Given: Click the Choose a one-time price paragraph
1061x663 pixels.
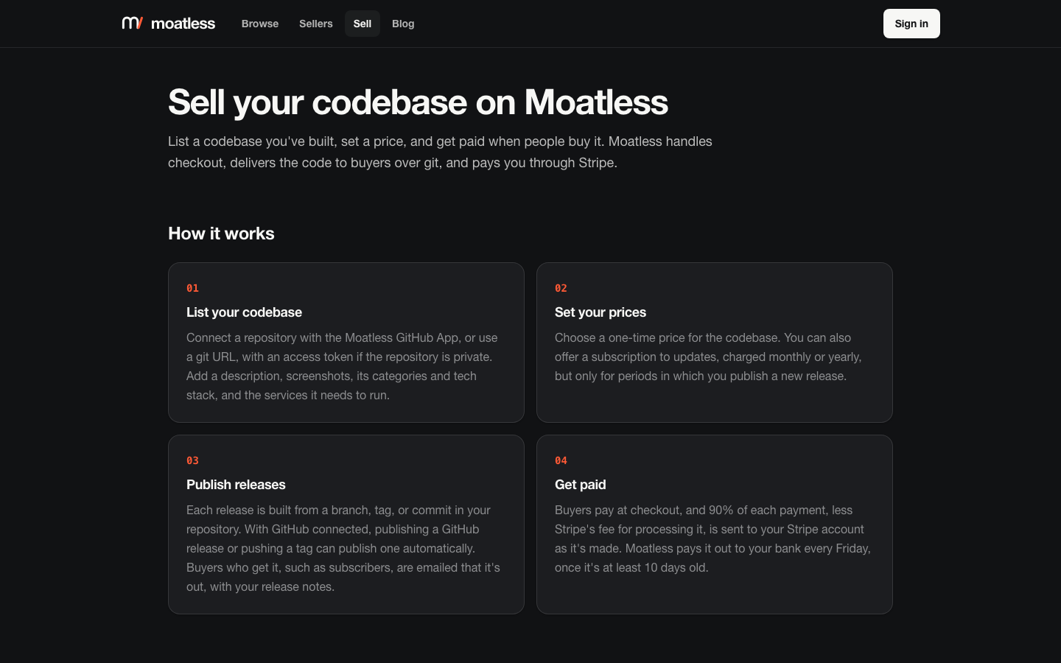Looking at the screenshot, I should coord(709,357).
